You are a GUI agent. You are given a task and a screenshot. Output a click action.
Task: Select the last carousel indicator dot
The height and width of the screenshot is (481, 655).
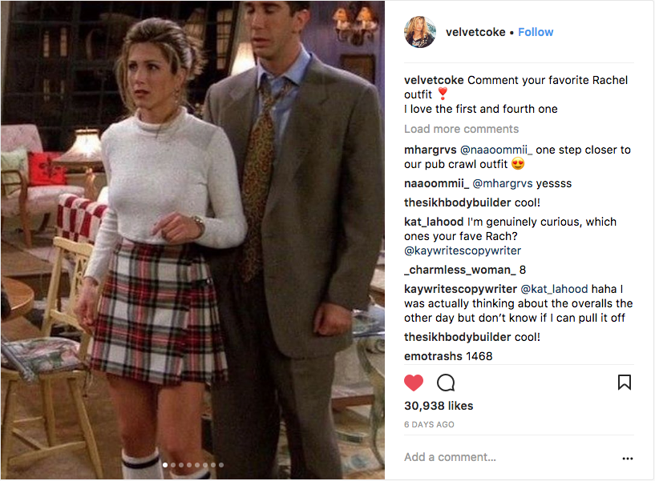pos(221,465)
